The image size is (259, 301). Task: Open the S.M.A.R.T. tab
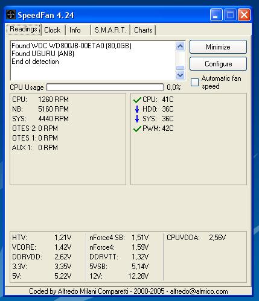(110, 30)
